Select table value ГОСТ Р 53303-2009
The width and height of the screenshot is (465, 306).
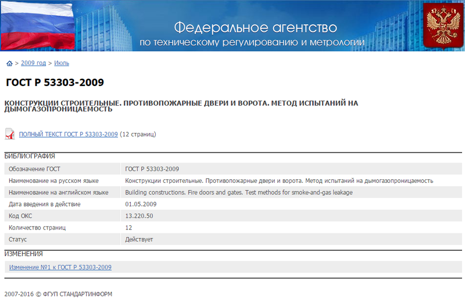[152, 169]
